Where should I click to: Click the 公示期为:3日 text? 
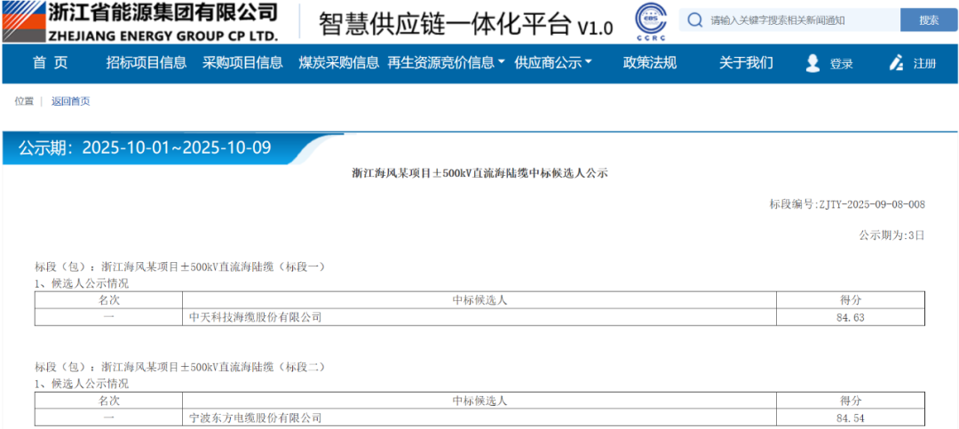[x=892, y=235]
